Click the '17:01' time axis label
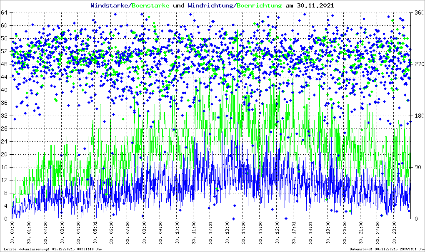Viewport: 425px width, 252px height. (x=294, y=234)
